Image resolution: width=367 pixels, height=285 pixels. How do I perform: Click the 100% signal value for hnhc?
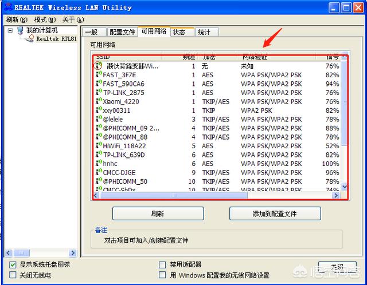click(x=330, y=164)
